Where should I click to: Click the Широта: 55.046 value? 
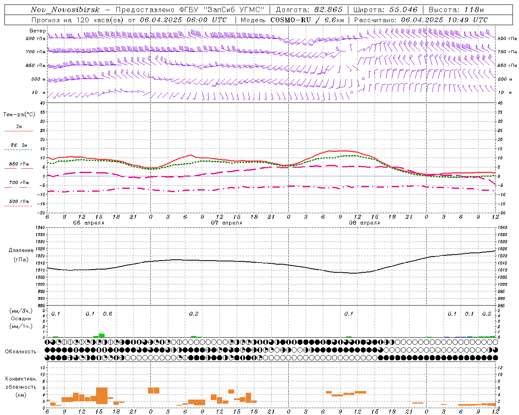point(385,10)
